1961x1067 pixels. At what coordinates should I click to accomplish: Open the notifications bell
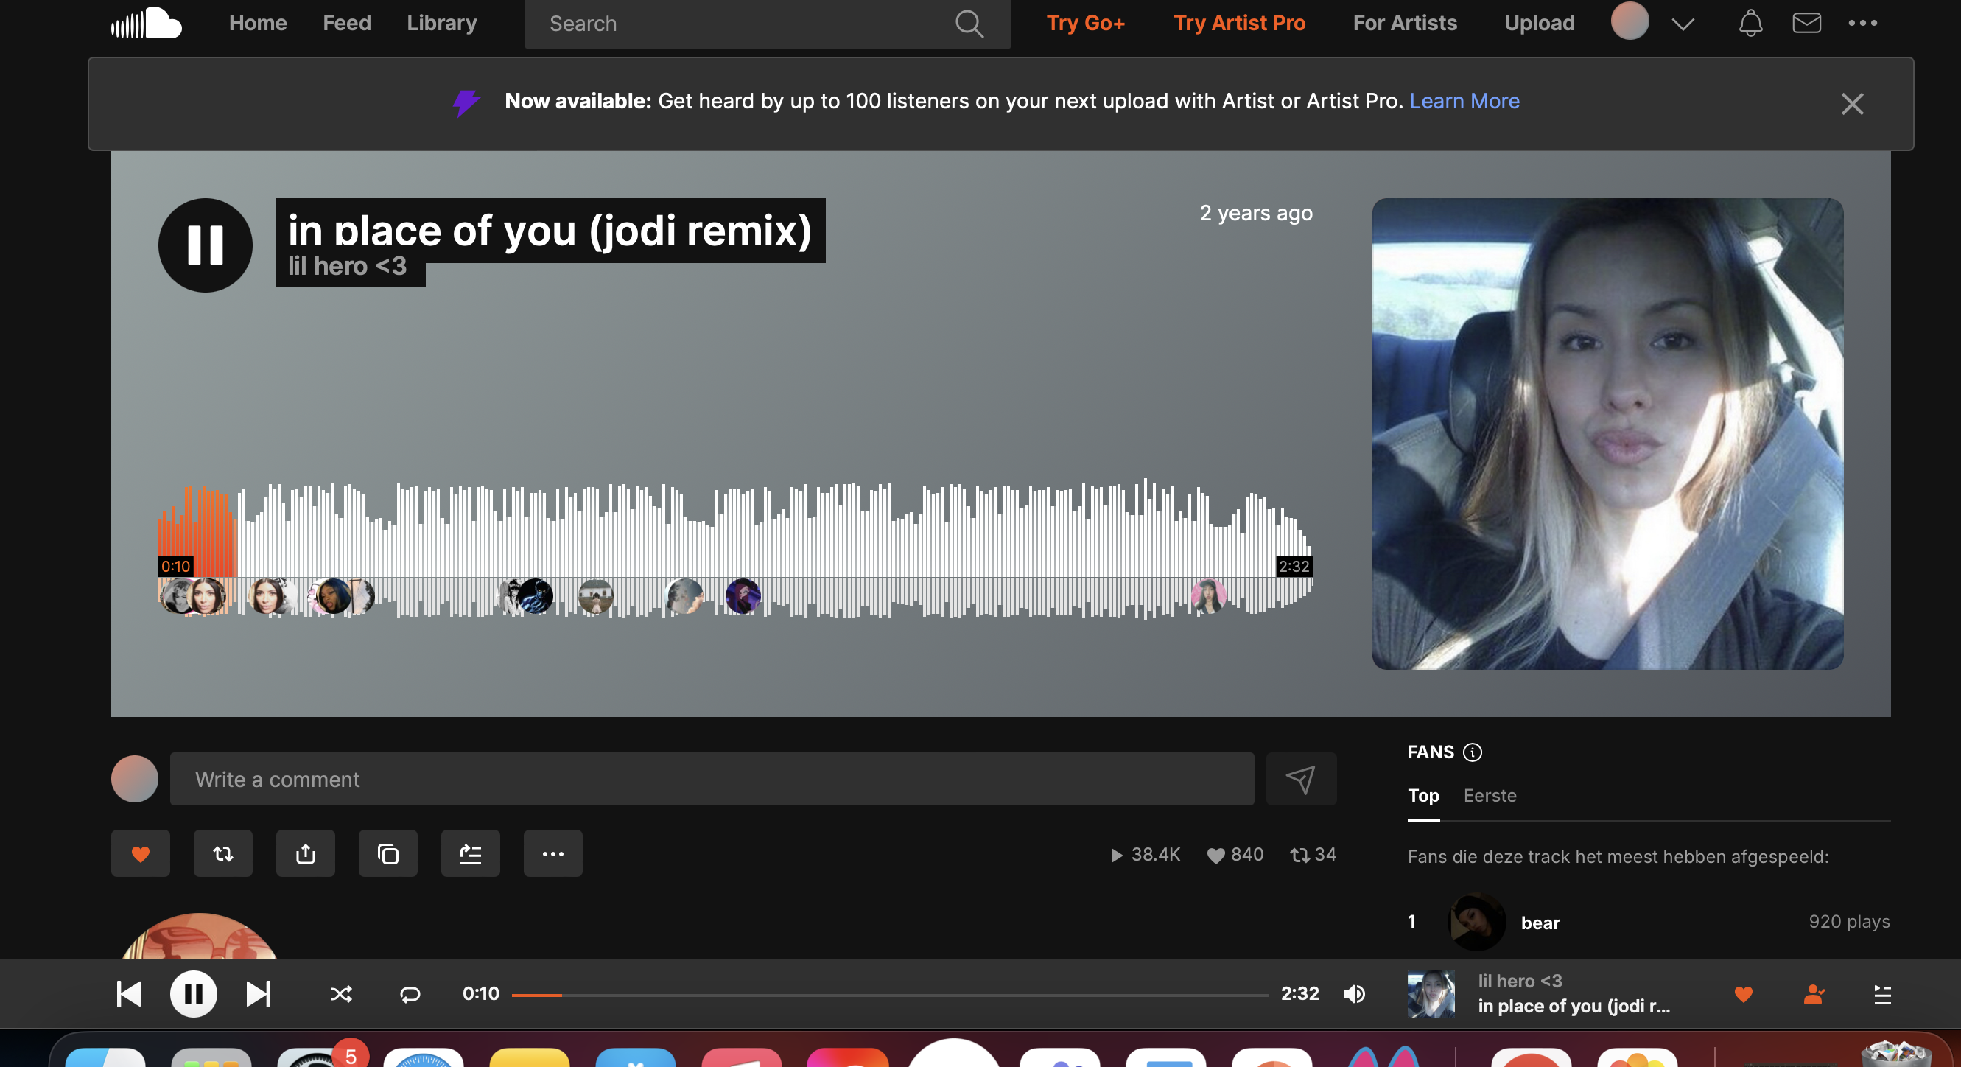1750,23
